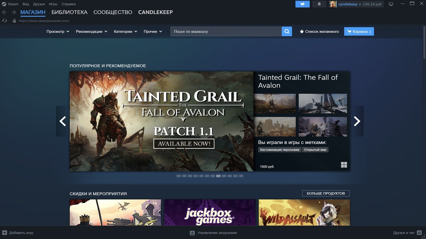
Task: Show previous featured game in carousel
Action: (x=62, y=121)
